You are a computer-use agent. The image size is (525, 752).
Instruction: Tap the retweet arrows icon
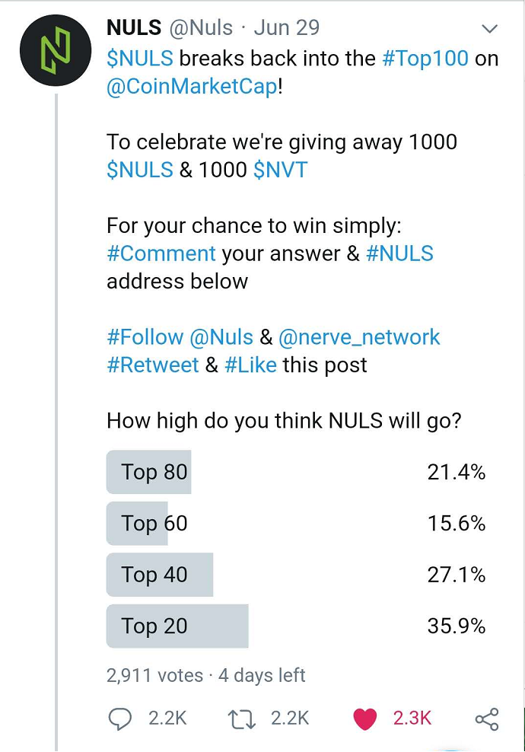241,719
